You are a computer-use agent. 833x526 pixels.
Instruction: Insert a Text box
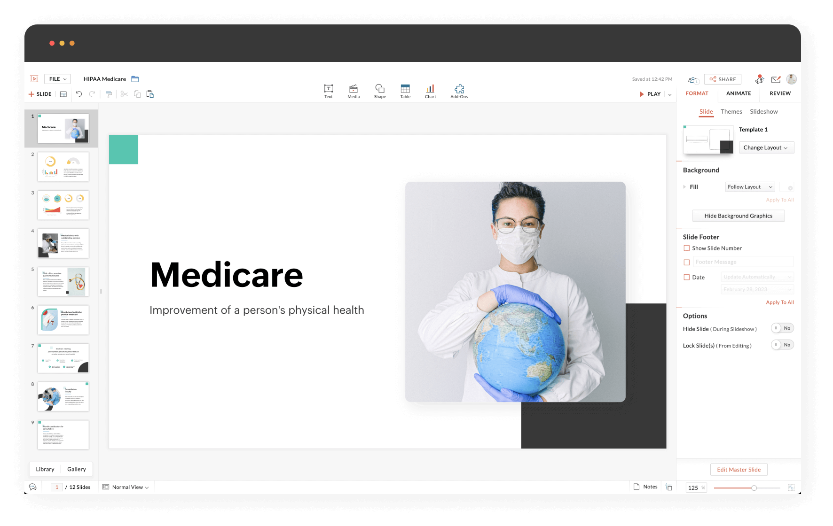pos(328,91)
